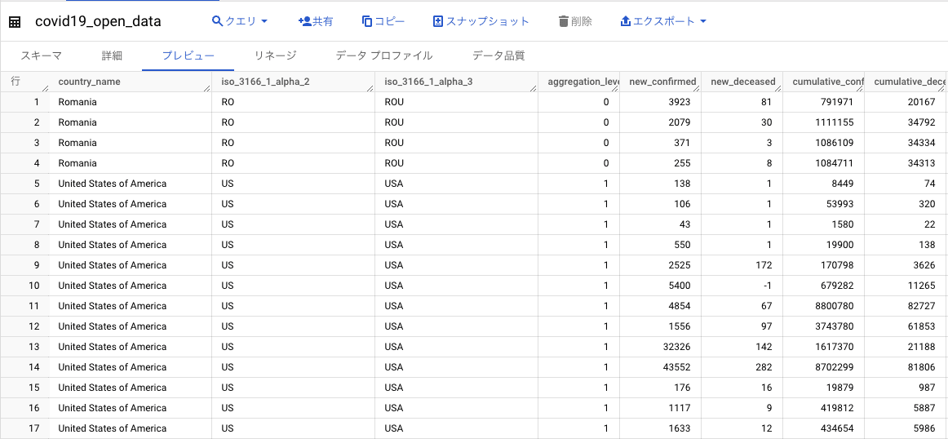Open the エクスポート (Export) dropdown
This screenshot has width=948, height=439.
pos(664,21)
